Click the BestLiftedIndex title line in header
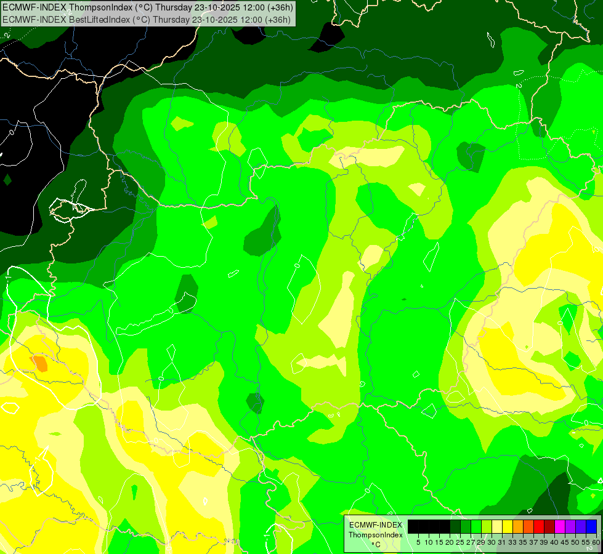This screenshot has height=554, width=603. coord(147,19)
